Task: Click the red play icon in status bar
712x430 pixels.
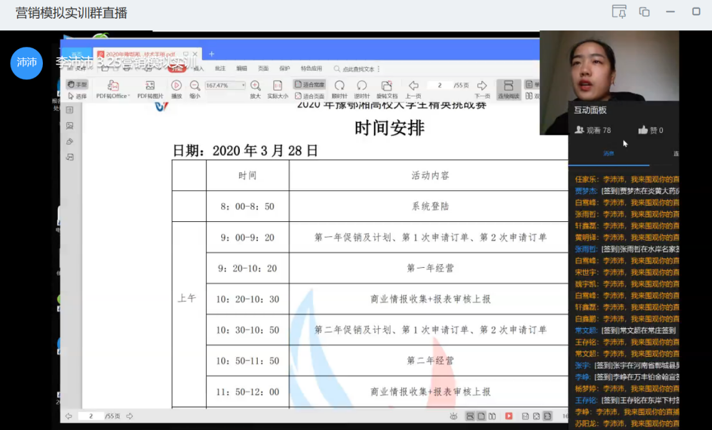Action: pyautogui.click(x=508, y=416)
